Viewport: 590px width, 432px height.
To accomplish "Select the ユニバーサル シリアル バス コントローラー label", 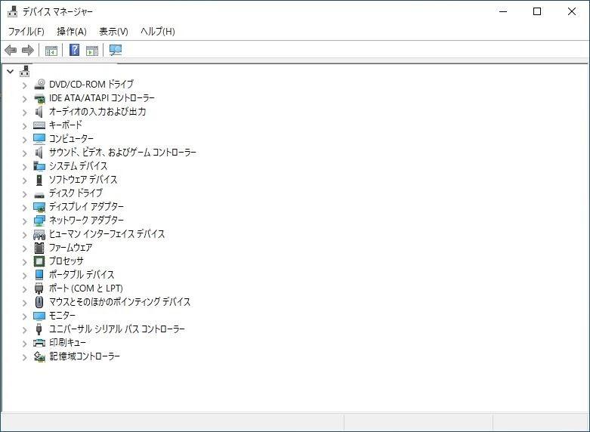I will [x=117, y=329].
